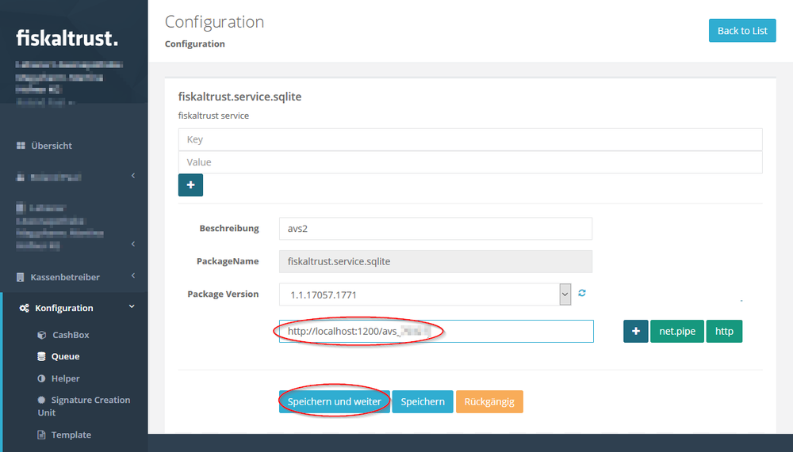
Task: Click Speichern und weiter button
Action: pyautogui.click(x=334, y=402)
